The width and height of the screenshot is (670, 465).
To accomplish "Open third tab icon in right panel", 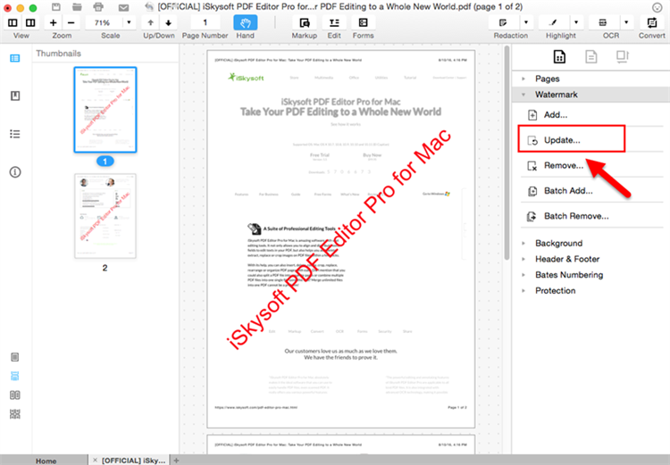I will (x=623, y=56).
